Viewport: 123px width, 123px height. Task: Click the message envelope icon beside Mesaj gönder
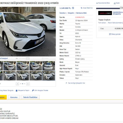[x=110, y=34]
